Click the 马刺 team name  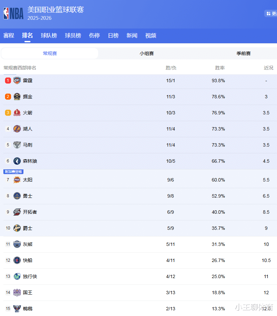[x=27, y=145]
